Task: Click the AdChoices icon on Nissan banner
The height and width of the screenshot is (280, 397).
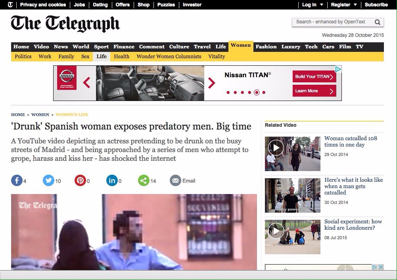Action: coord(338,69)
